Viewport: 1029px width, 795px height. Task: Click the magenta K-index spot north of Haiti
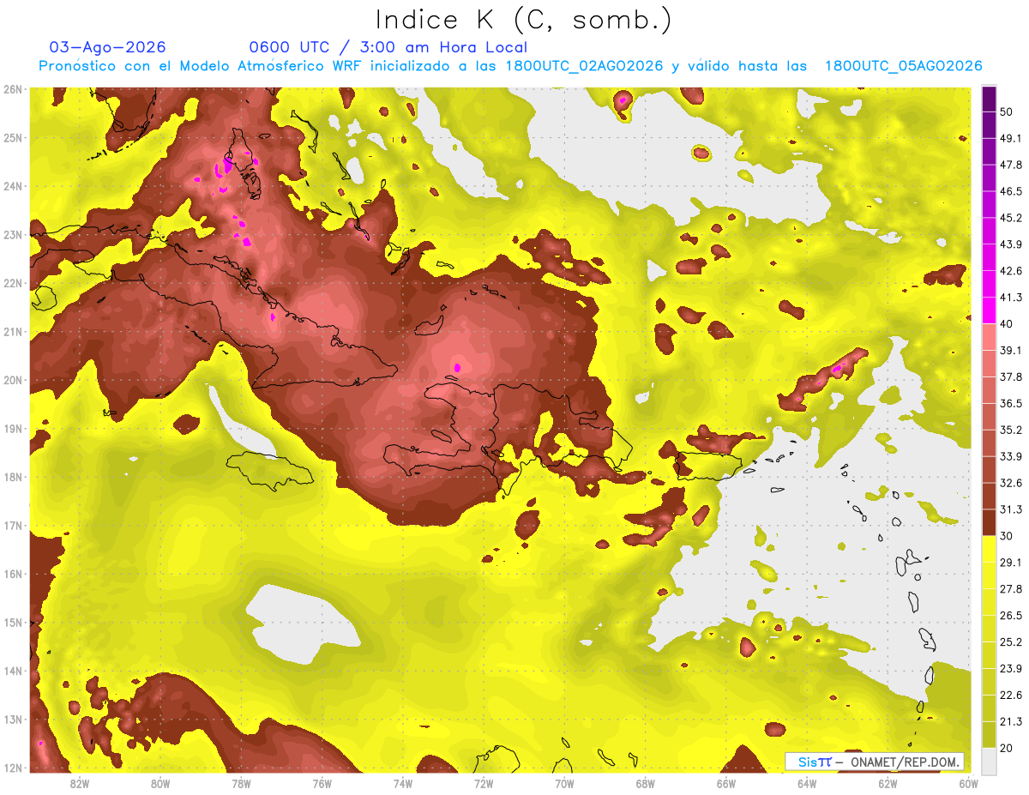457,367
